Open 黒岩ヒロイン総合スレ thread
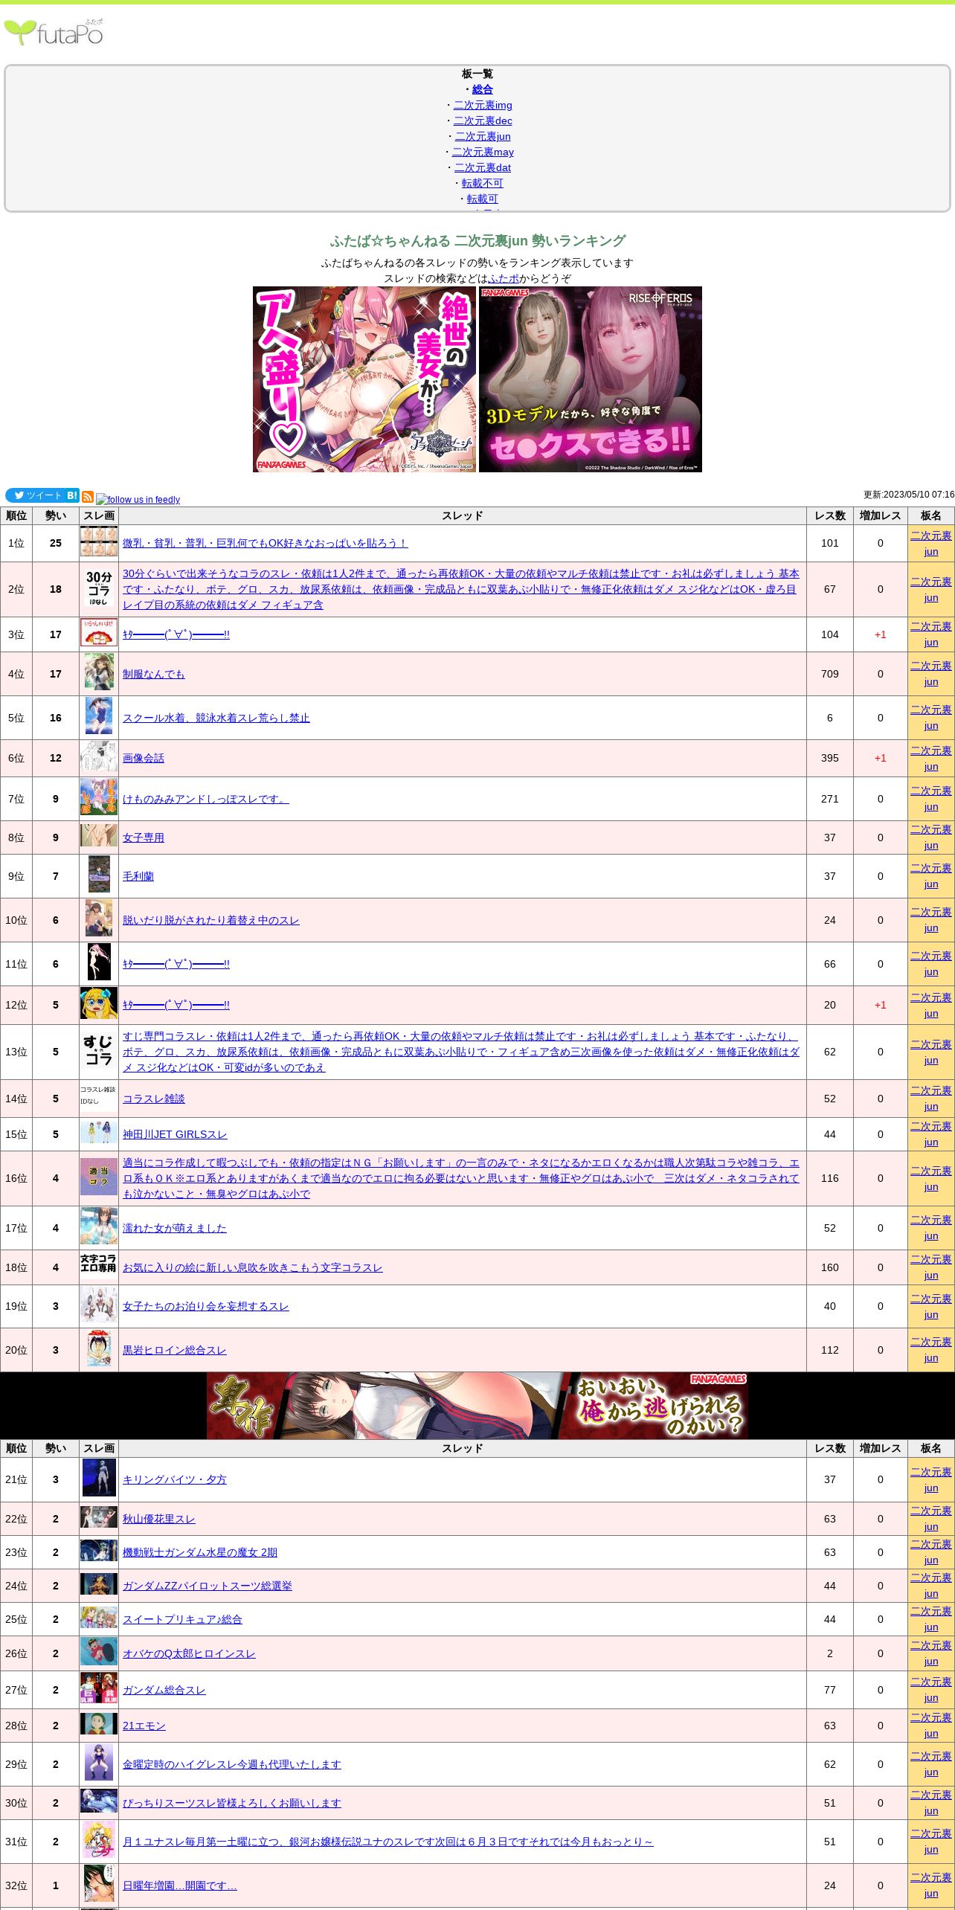The image size is (955, 1910). tap(175, 1350)
